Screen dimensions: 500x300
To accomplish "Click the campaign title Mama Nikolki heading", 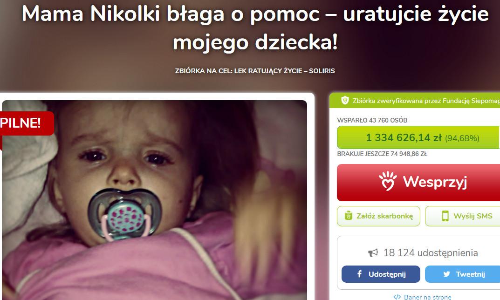I will pyautogui.click(x=255, y=28).
